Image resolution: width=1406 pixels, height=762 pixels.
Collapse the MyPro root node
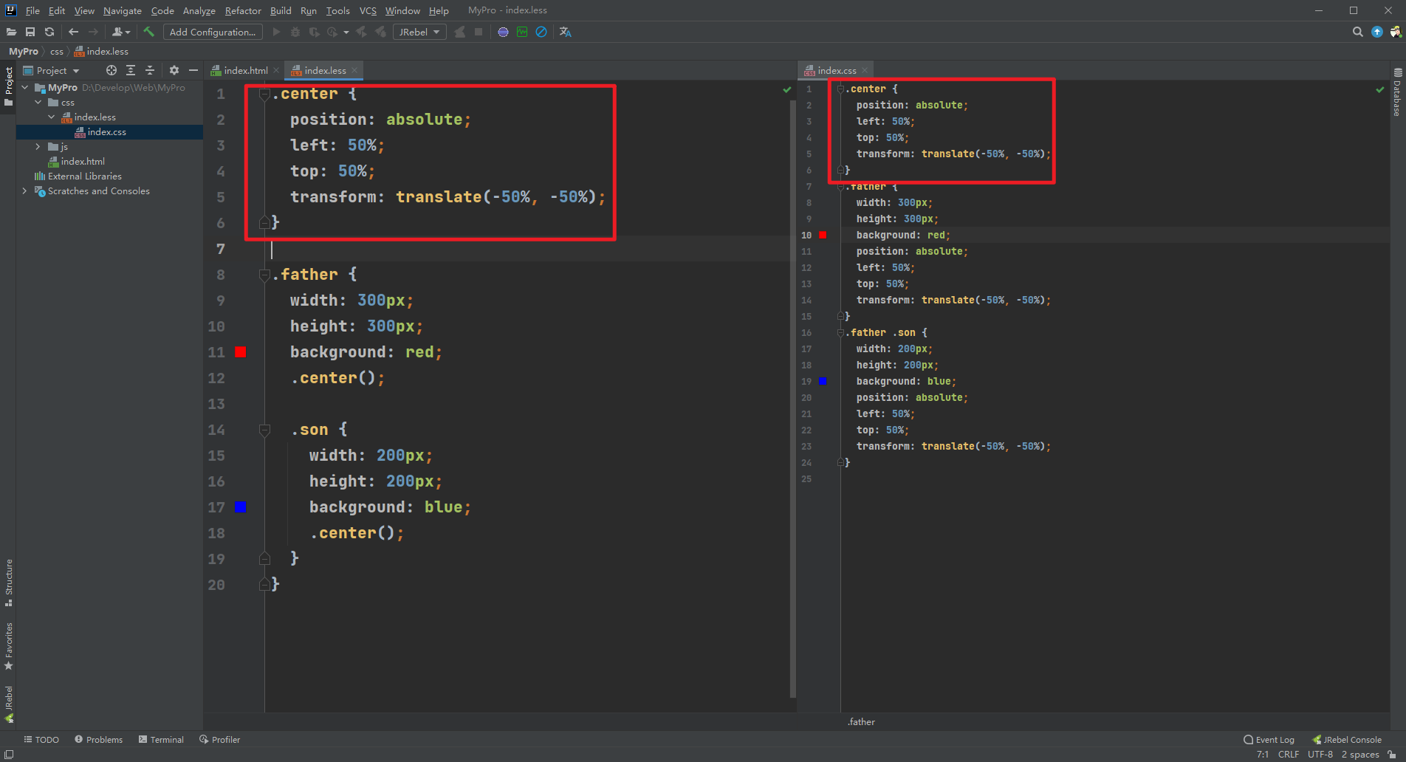25,87
